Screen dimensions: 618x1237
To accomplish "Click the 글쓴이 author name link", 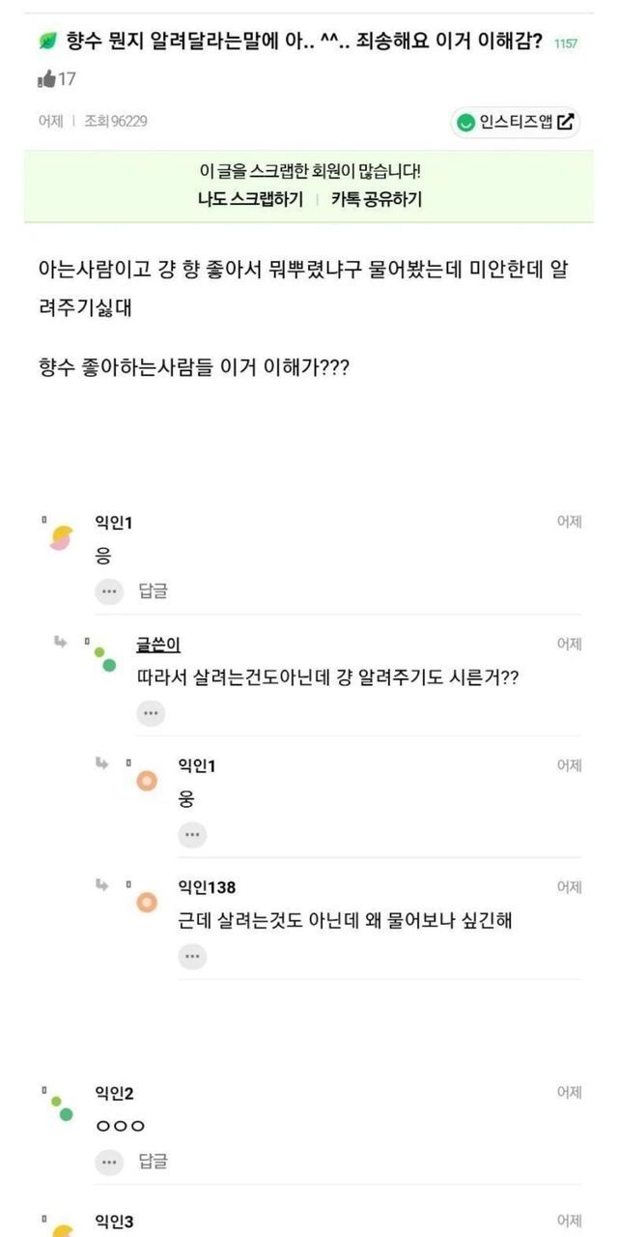I will [x=158, y=645].
